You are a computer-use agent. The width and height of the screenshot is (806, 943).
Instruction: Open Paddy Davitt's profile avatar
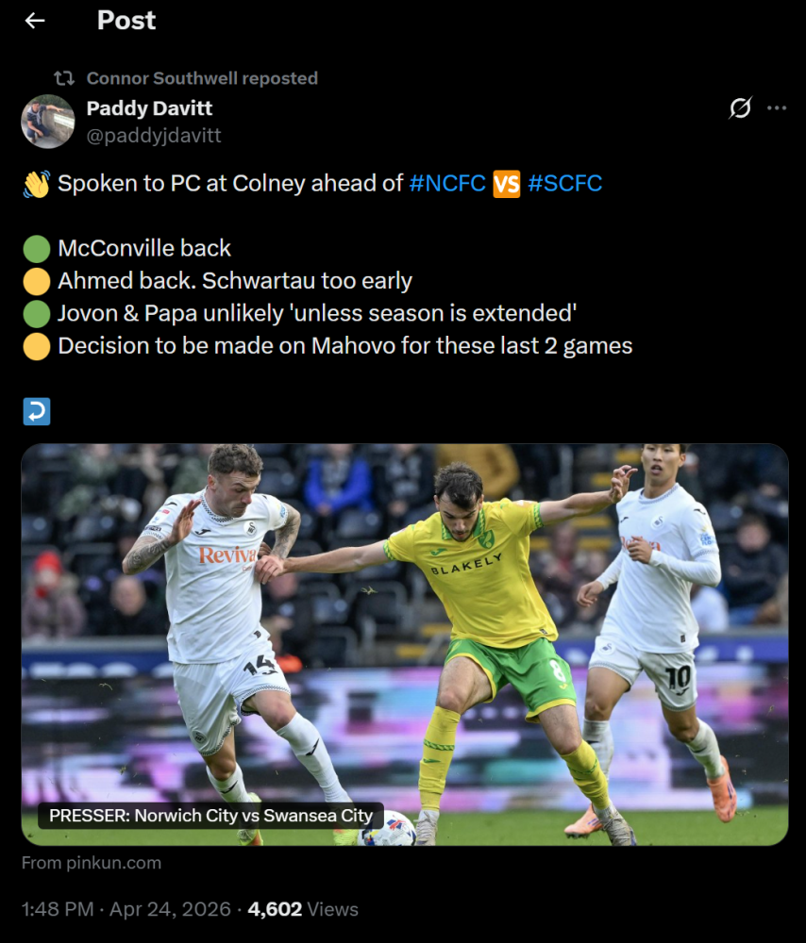pyautogui.click(x=48, y=121)
